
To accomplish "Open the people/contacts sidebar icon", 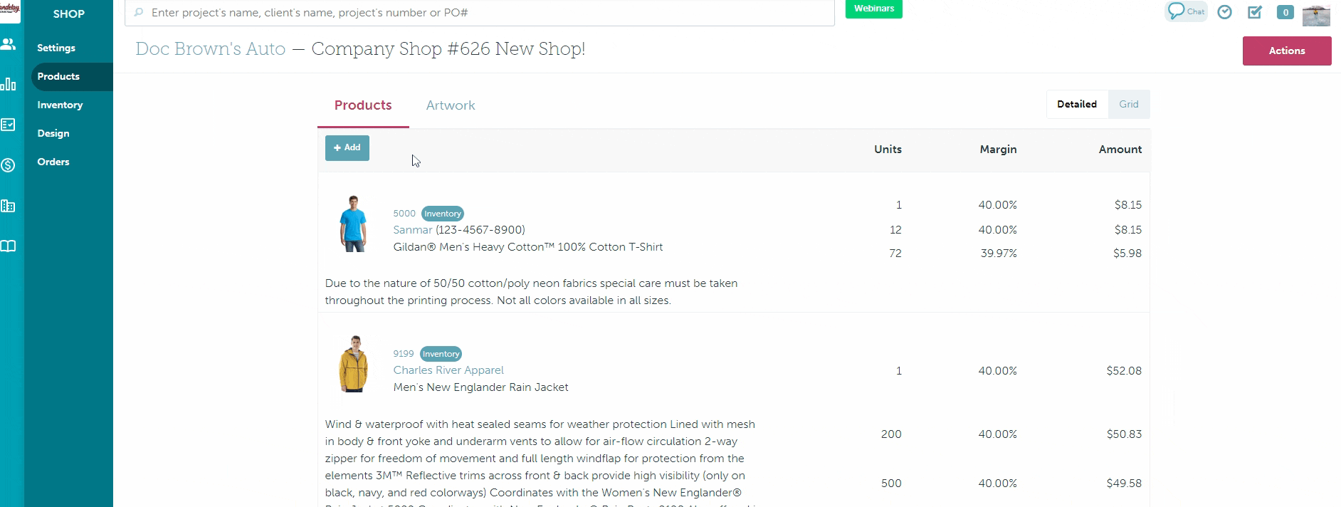I will [x=9, y=44].
